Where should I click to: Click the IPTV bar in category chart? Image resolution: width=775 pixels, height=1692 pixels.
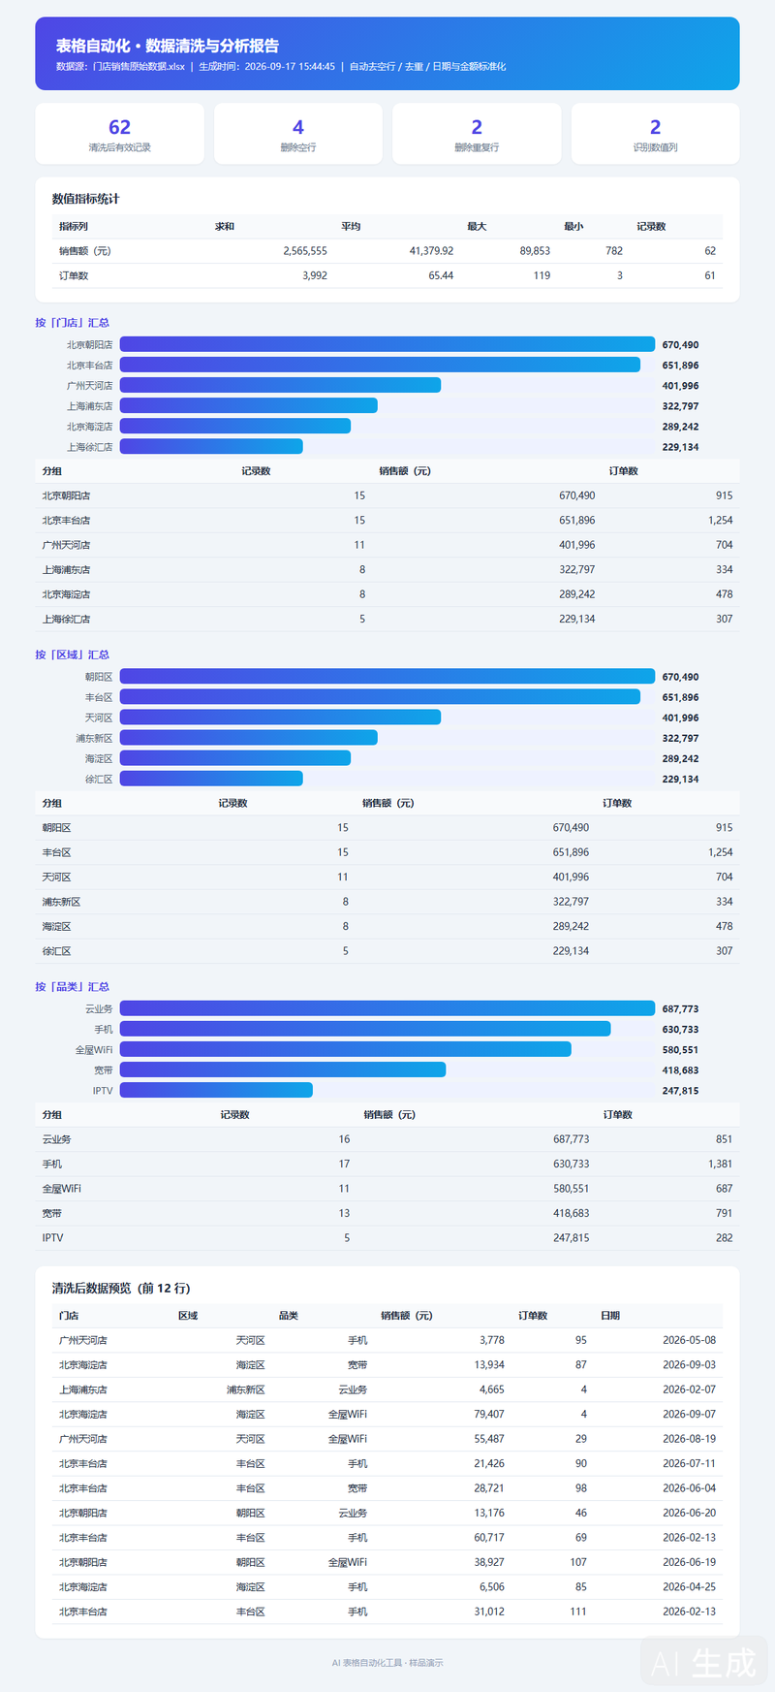tap(216, 1090)
